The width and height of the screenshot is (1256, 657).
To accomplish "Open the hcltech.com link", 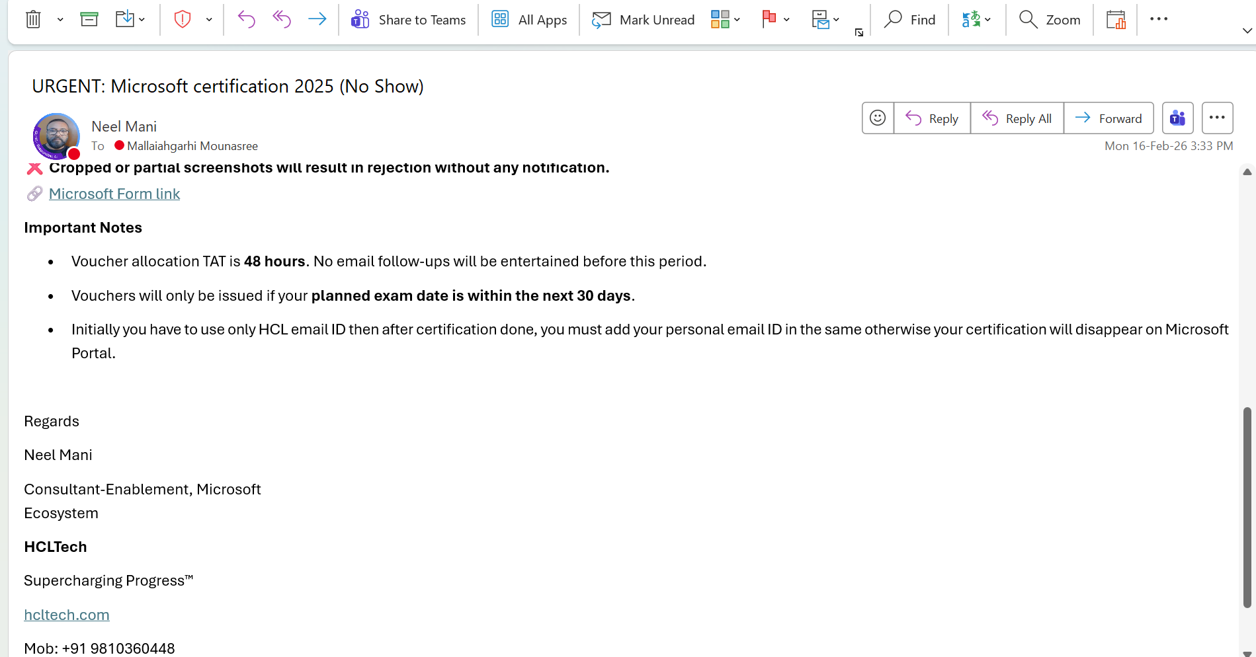I will [67, 615].
